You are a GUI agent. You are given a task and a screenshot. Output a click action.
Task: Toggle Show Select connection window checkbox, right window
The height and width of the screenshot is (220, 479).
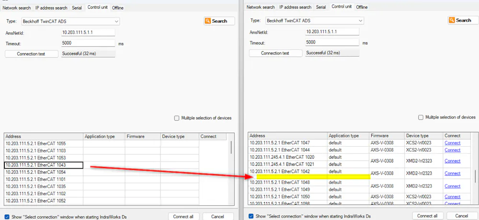tap(251, 216)
